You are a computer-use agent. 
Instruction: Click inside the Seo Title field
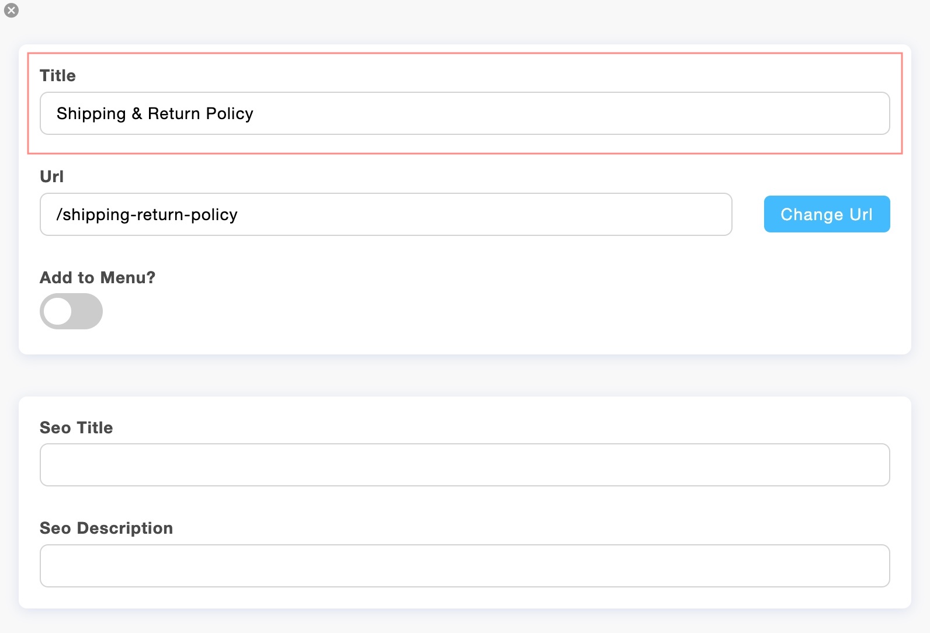click(x=464, y=465)
